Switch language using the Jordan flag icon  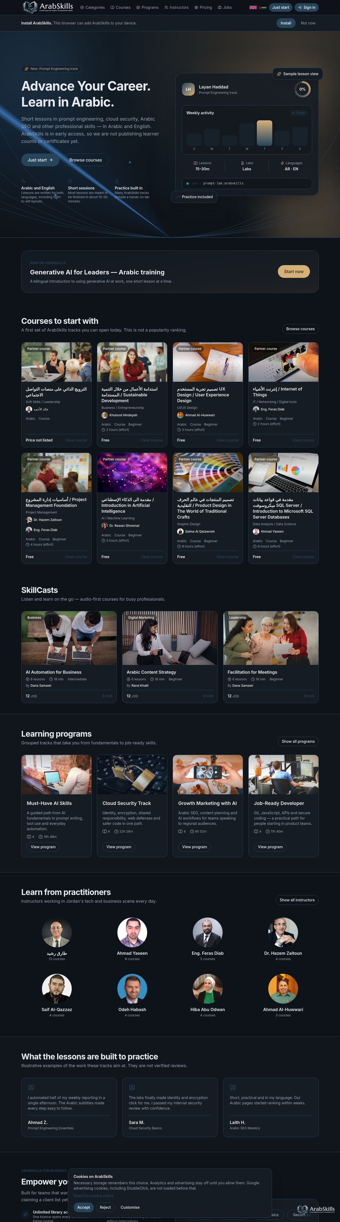pos(263,8)
